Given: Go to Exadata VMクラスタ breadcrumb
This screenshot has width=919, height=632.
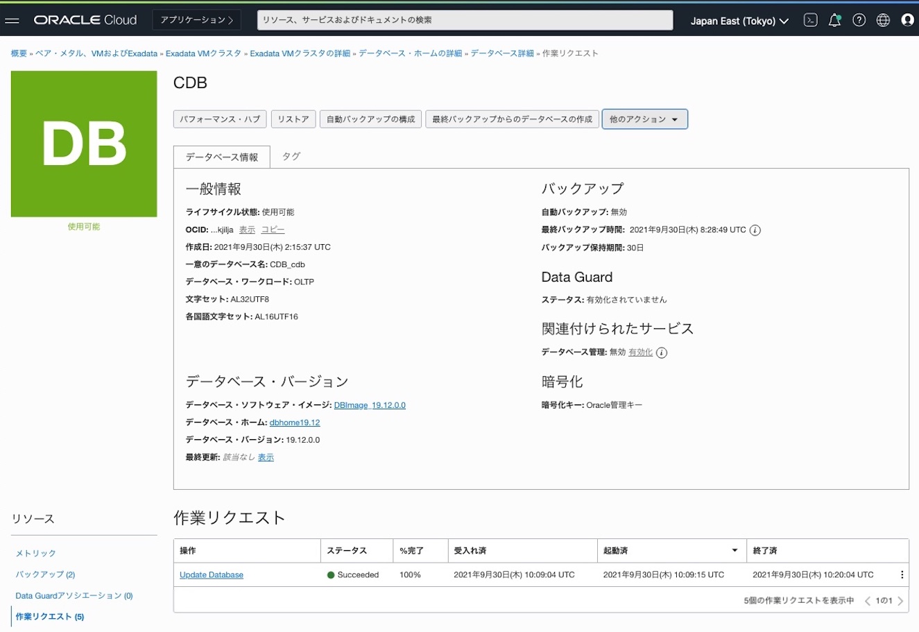Looking at the screenshot, I should 203,53.
